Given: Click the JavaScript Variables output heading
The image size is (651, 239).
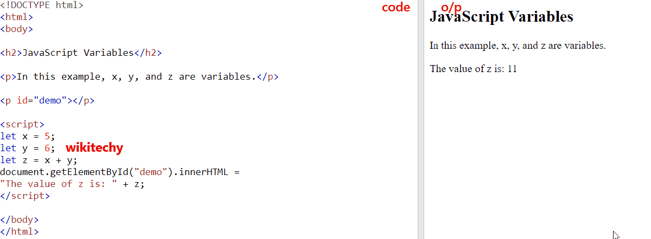Looking at the screenshot, I should click(501, 17).
